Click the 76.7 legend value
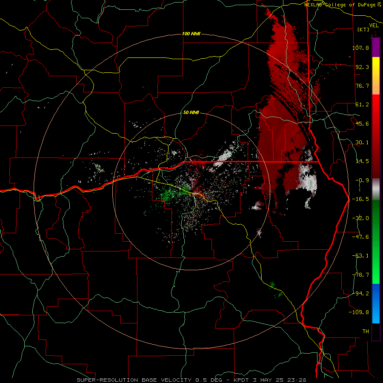 (x=362, y=86)
